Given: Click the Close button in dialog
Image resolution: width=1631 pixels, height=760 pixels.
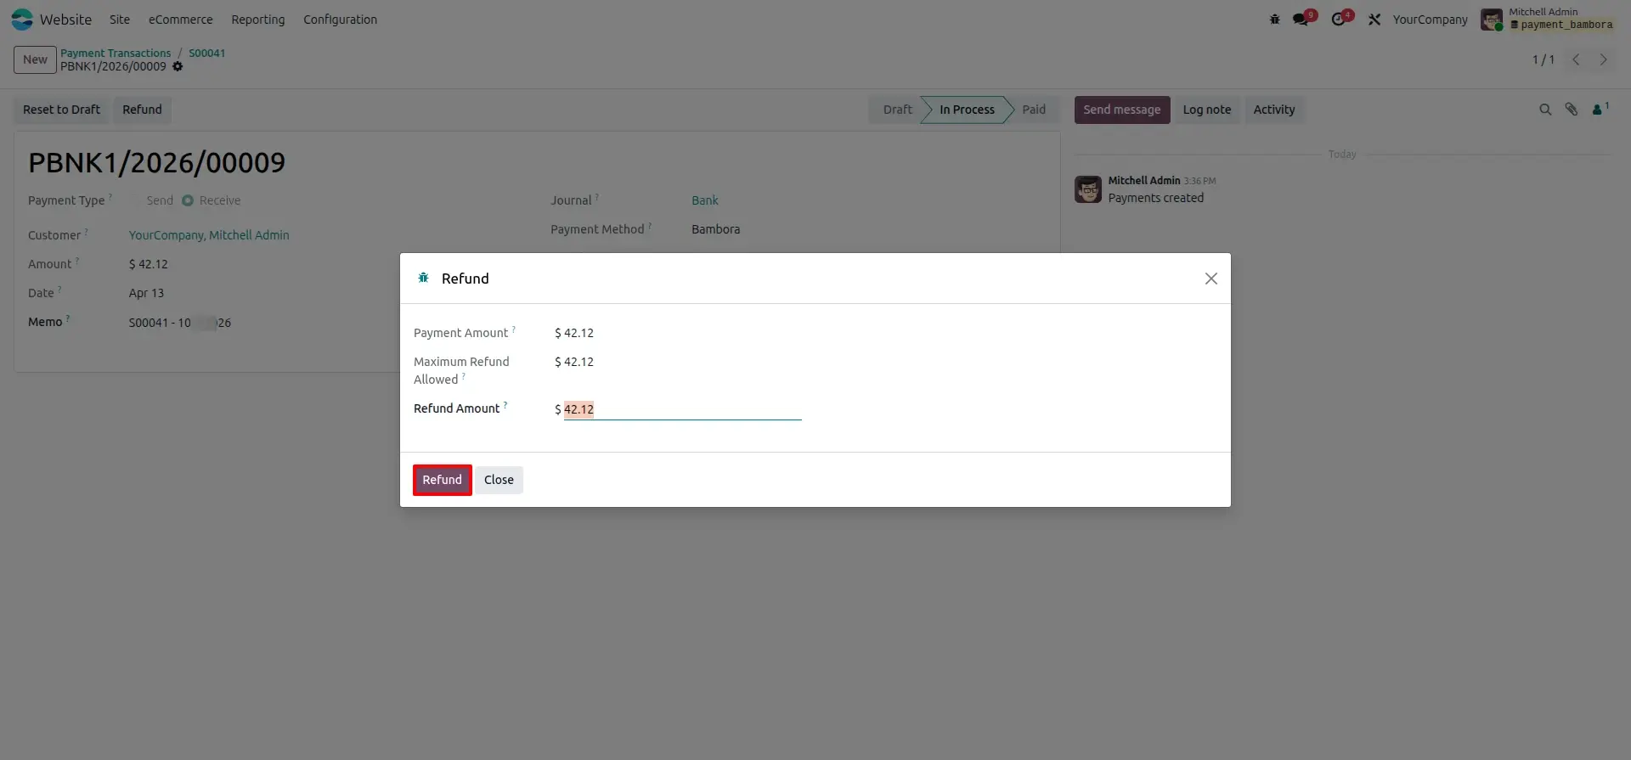Looking at the screenshot, I should [x=499, y=480].
